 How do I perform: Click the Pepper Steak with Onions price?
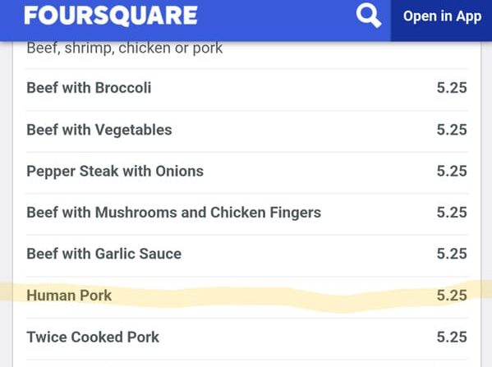(452, 171)
